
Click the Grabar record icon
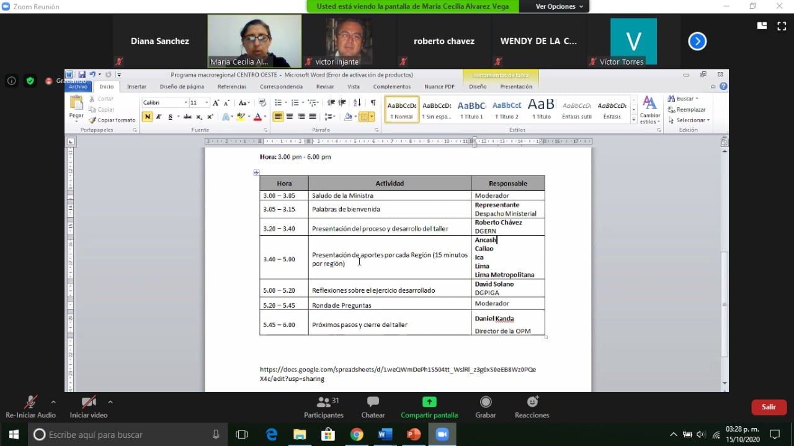click(x=486, y=403)
